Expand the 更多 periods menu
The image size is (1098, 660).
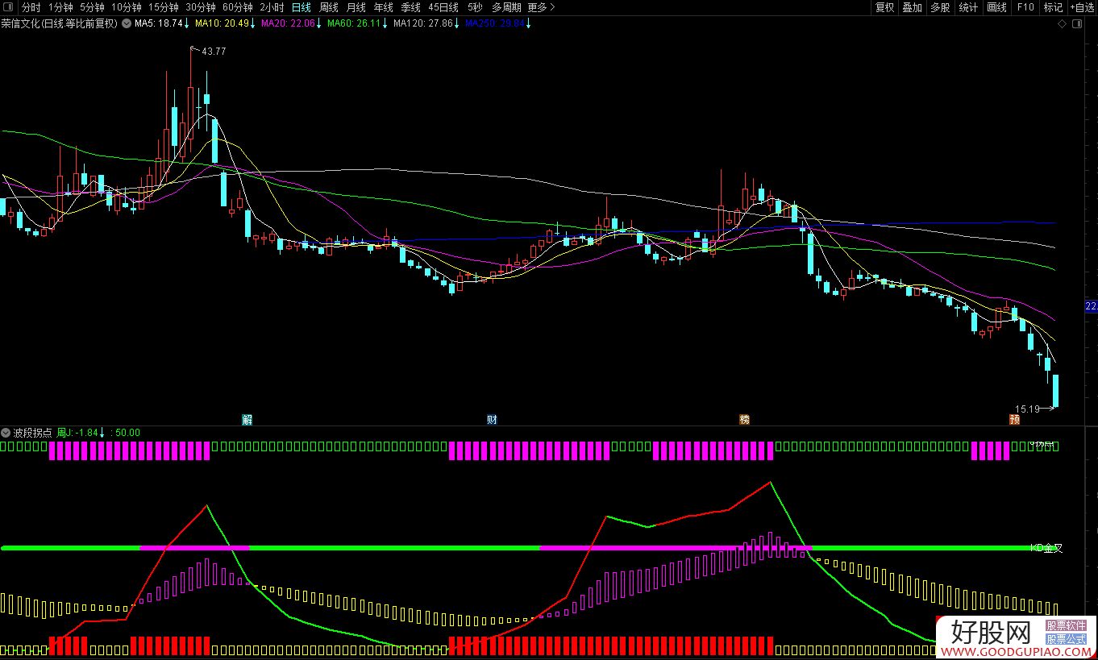(x=541, y=7)
